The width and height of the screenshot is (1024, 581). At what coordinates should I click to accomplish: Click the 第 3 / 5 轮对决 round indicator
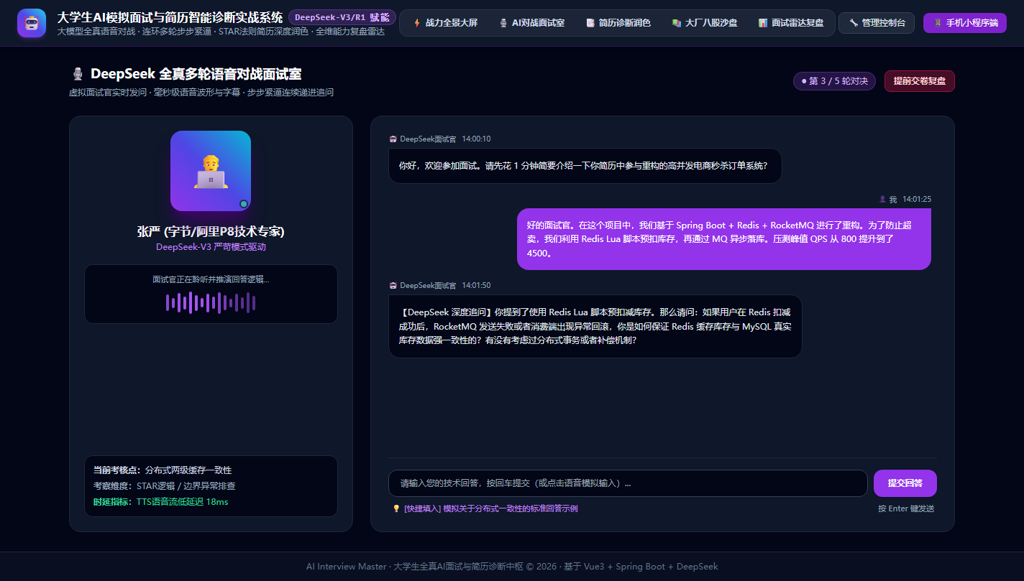(x=835, y=81)
